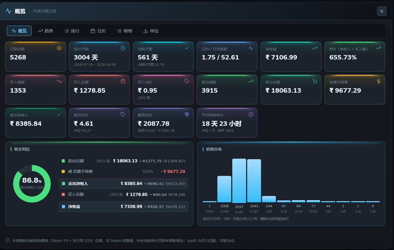Click the trend-up icon on 卖出笔数 card
Screen dimensions: 394x250
coord(251,81)
